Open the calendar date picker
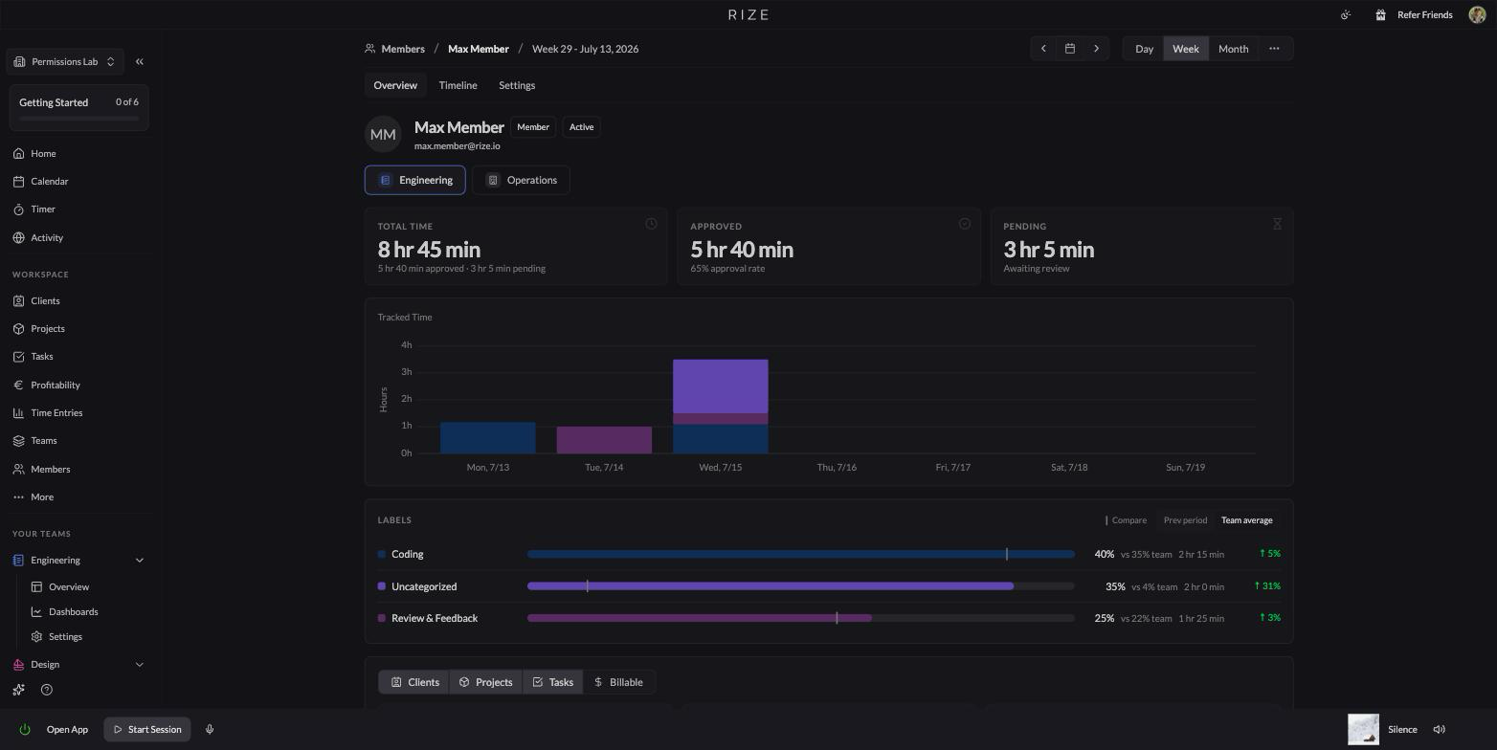The width and height of the screenshot is (1497, 750). pyautogui.click(x=1070, y=49)
